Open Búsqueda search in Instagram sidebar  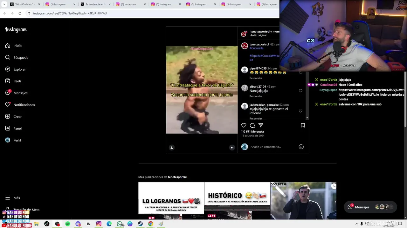tap(17, 57)
